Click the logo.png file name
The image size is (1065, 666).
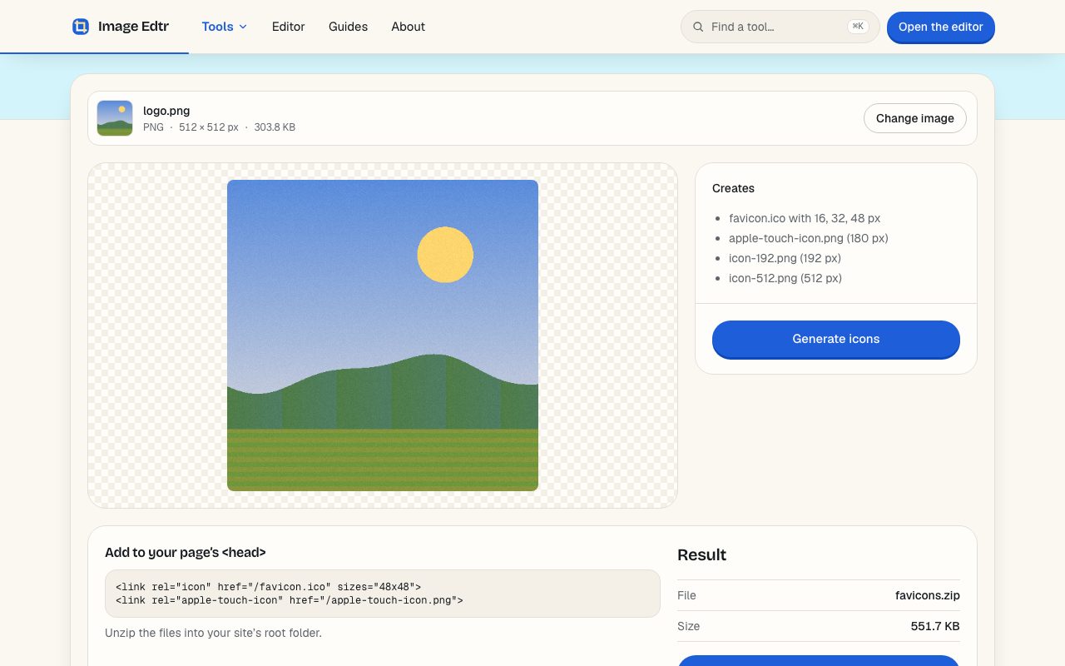166,111
